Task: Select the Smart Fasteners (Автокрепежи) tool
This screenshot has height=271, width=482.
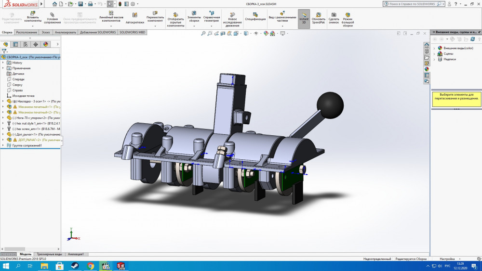Action: (x=134, y=15)
